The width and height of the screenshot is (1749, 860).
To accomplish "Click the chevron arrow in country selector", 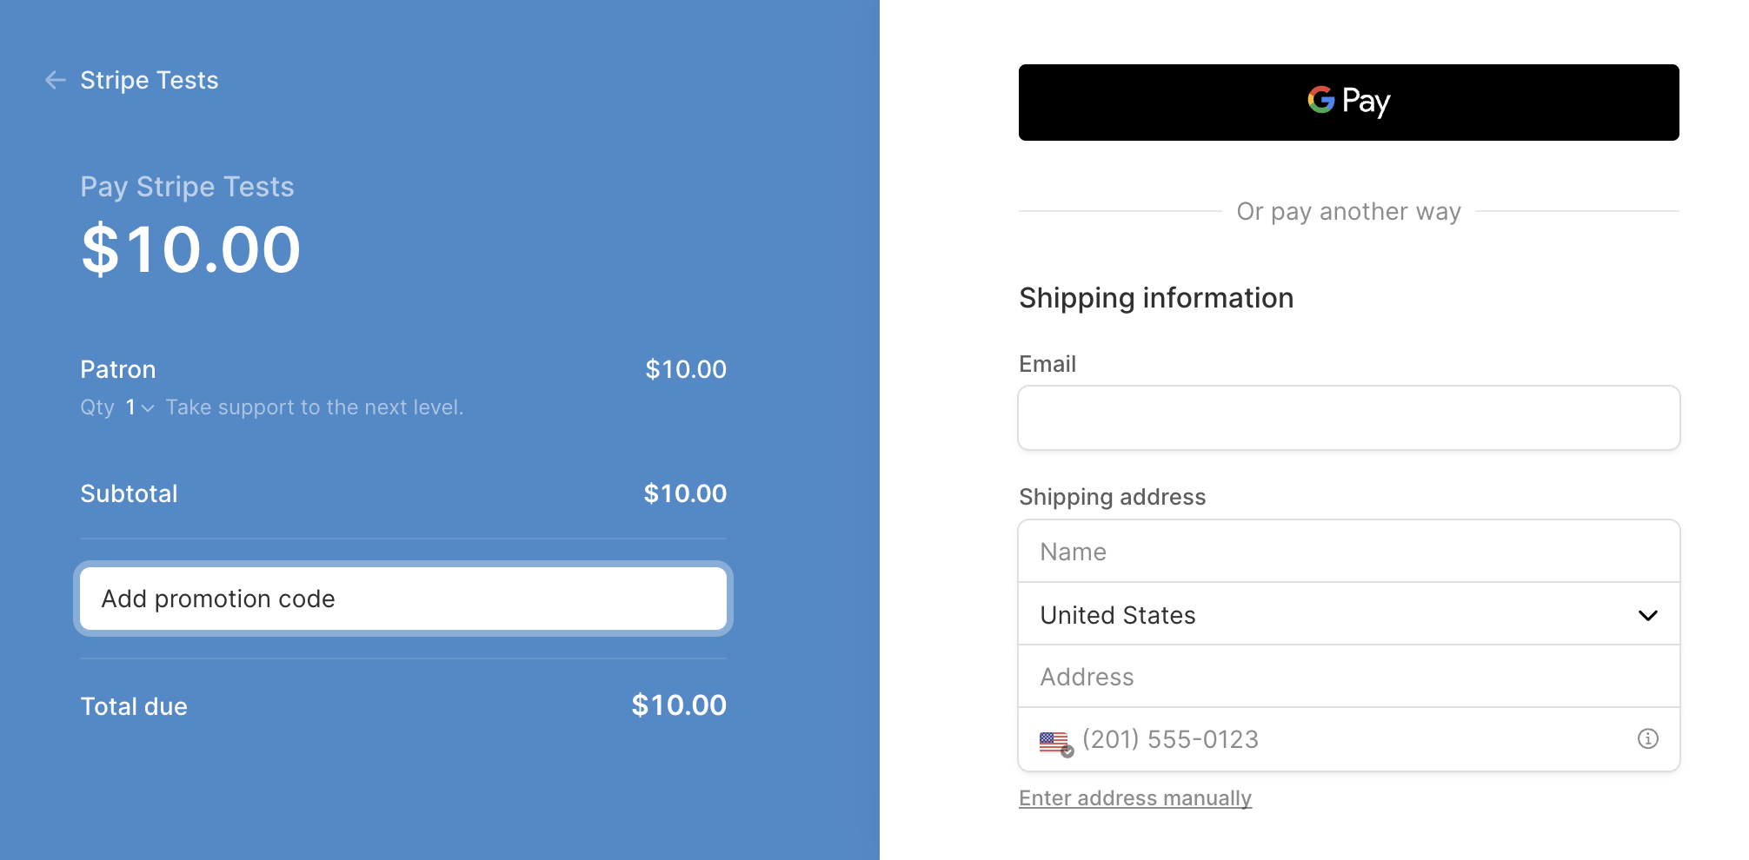I will point(1647,616).
